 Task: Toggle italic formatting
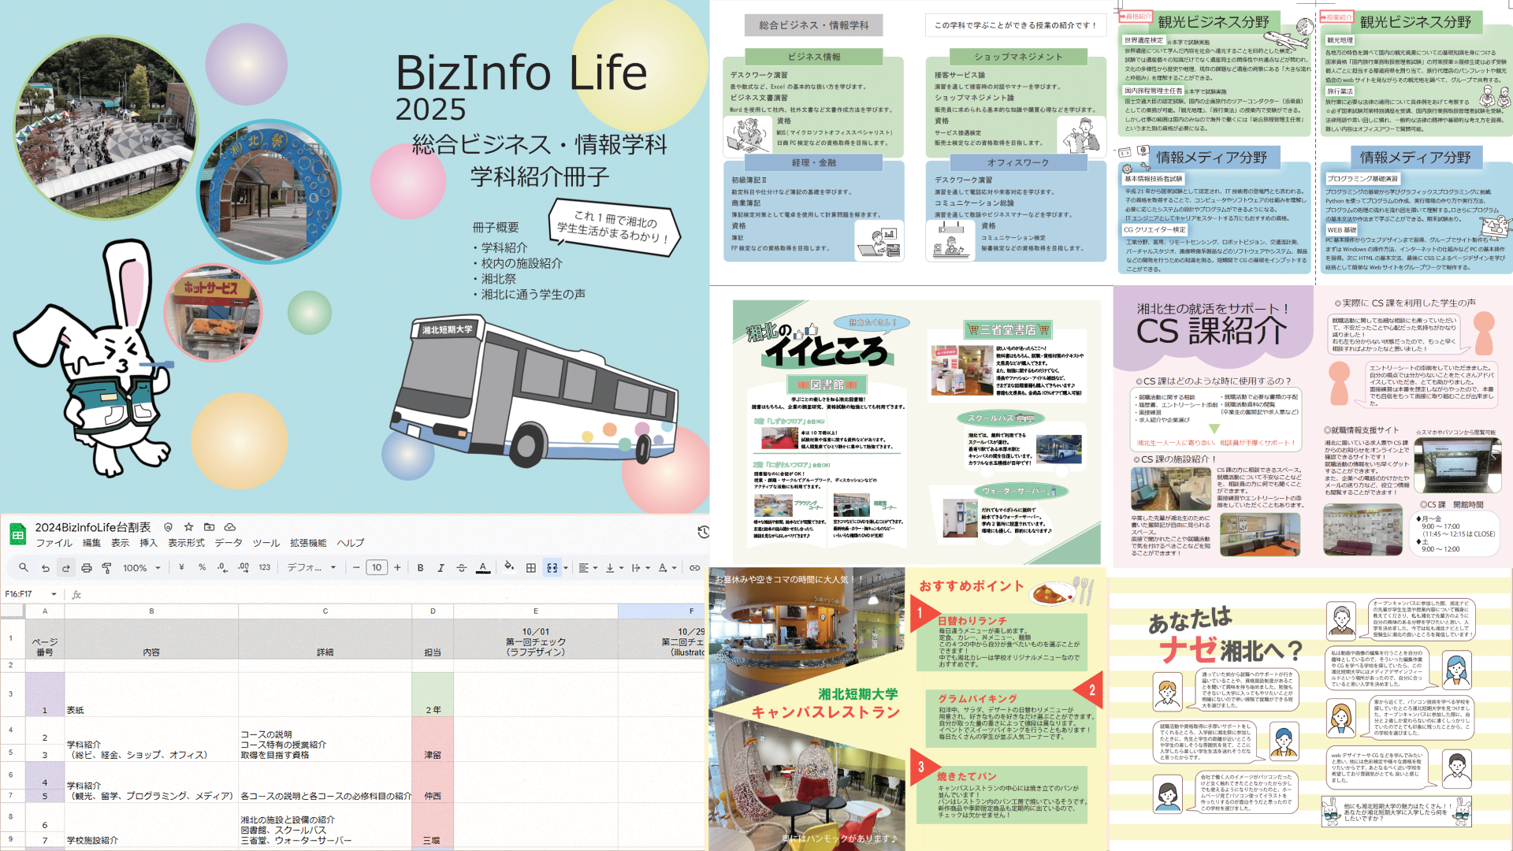[441, 567]
